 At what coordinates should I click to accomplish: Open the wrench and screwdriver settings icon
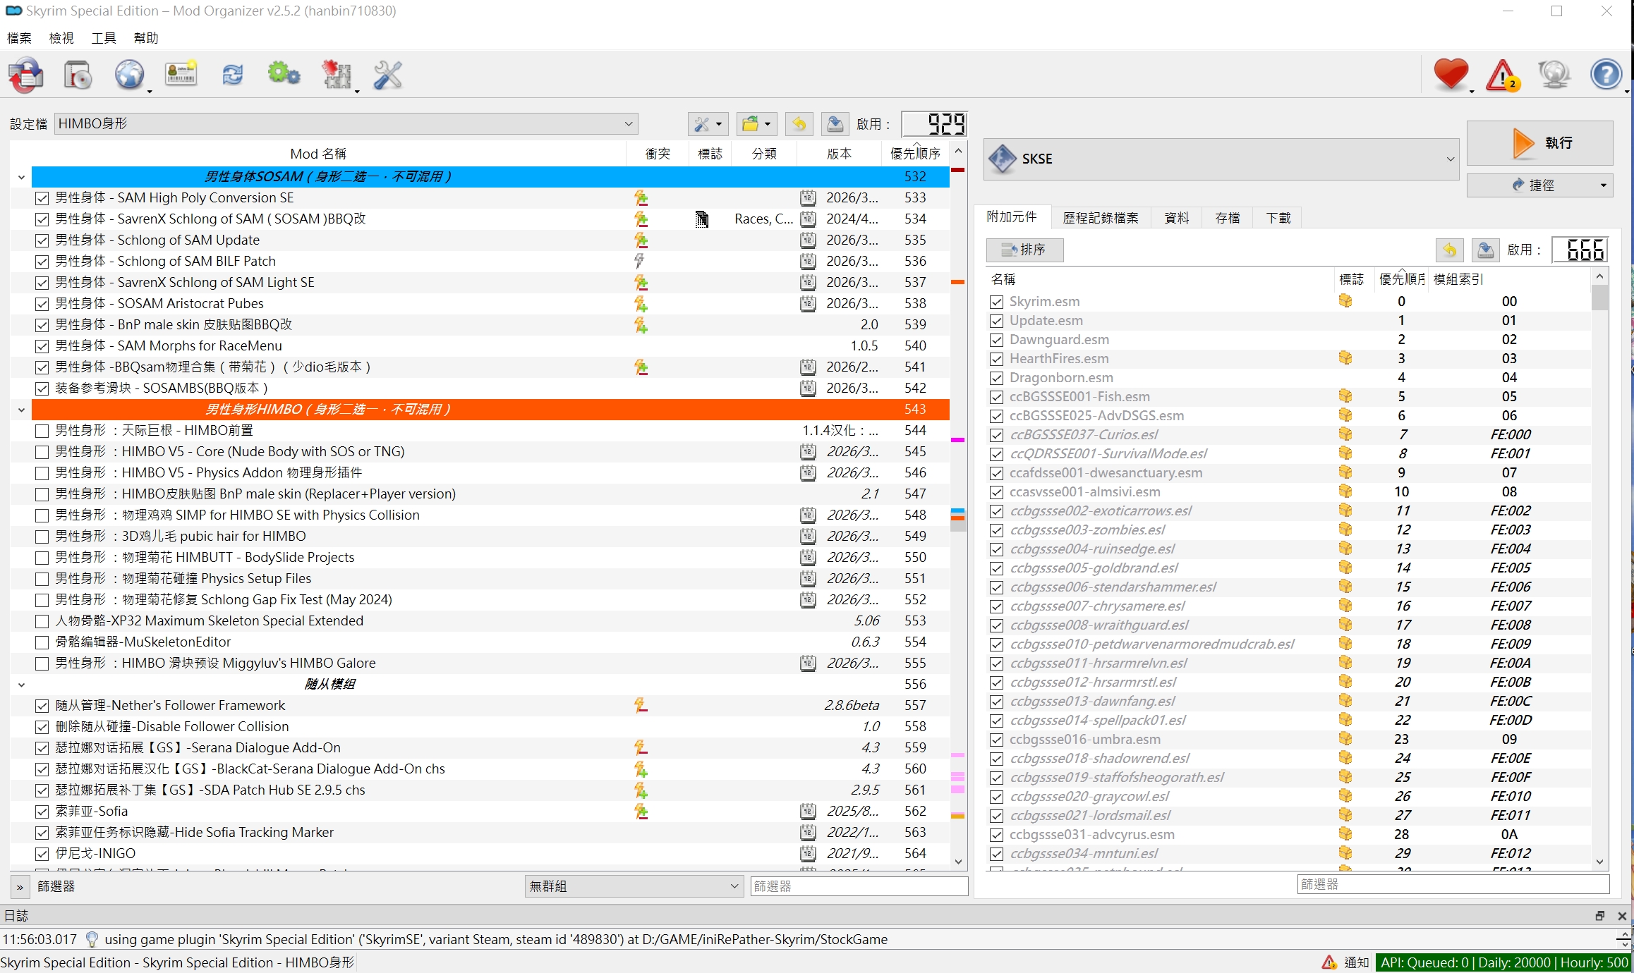387,75
